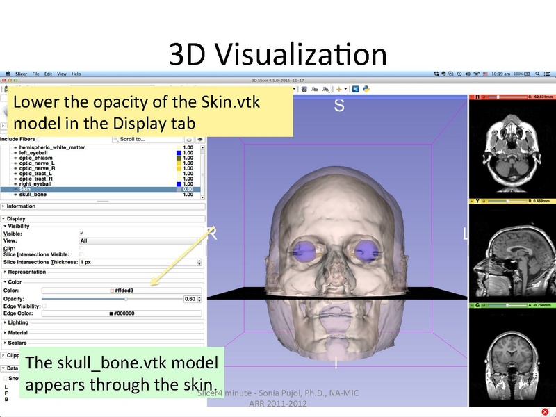Image resolution: width=556 pixels, height=417 pixels.
Task: Click the crosshair toolbar icon
Action: (339, 89)
